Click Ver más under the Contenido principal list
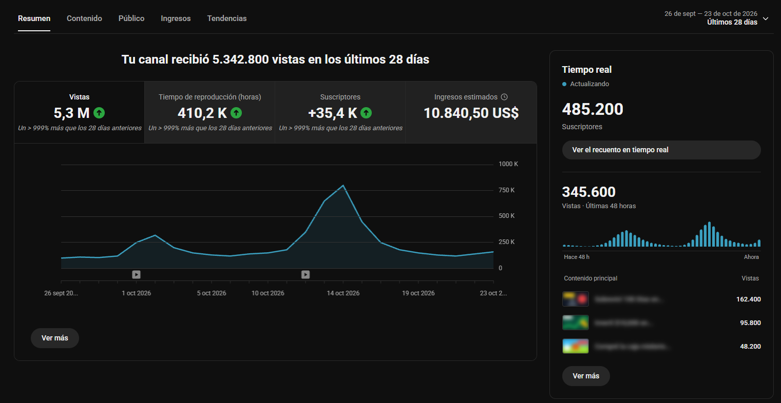The width and height of the screenshot is (781, 403). point(586,376)
